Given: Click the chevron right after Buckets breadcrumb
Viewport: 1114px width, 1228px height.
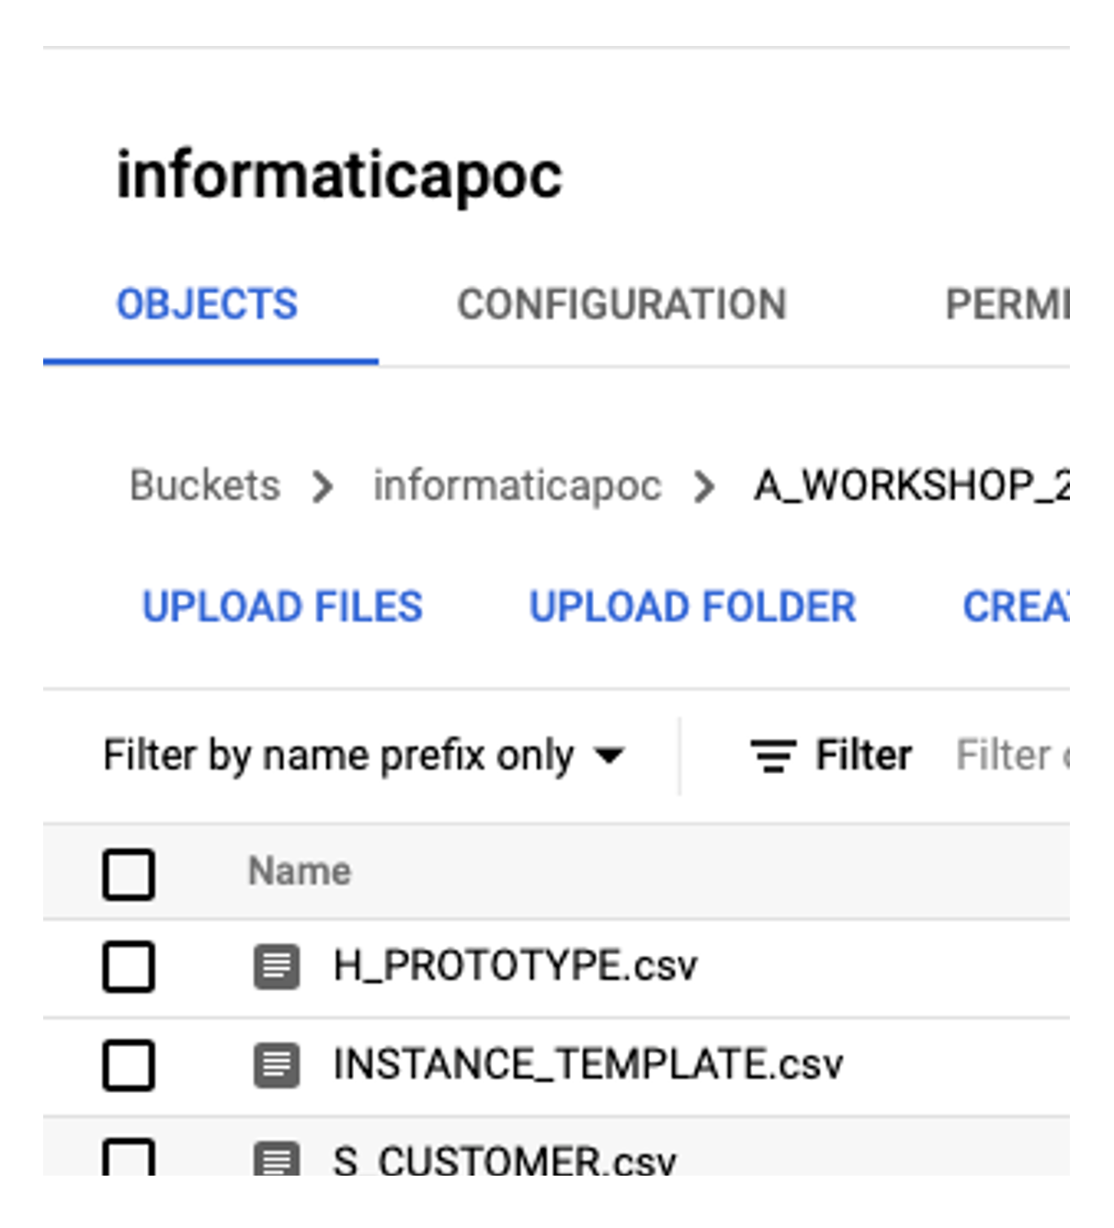Looking at the screenshot, I should pyautogui.click(x=323, y=486).
